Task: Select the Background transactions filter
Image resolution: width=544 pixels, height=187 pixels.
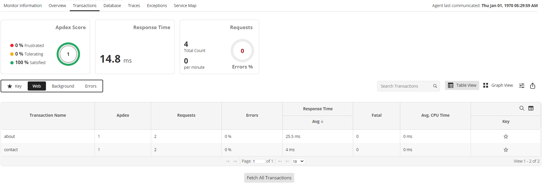Action: tap(63, 86)
